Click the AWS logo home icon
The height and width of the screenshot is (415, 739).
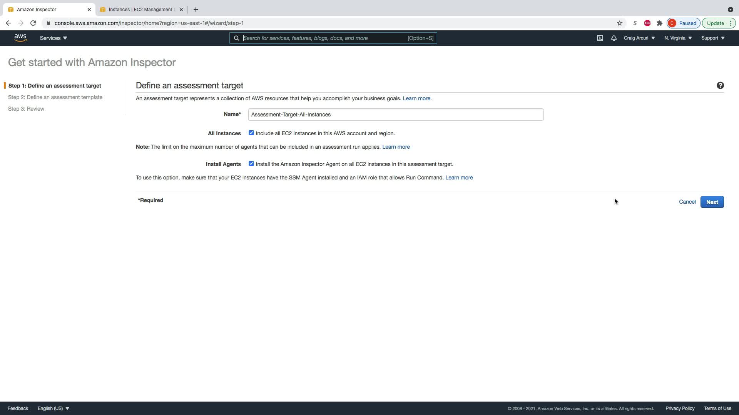pos(20,38)
